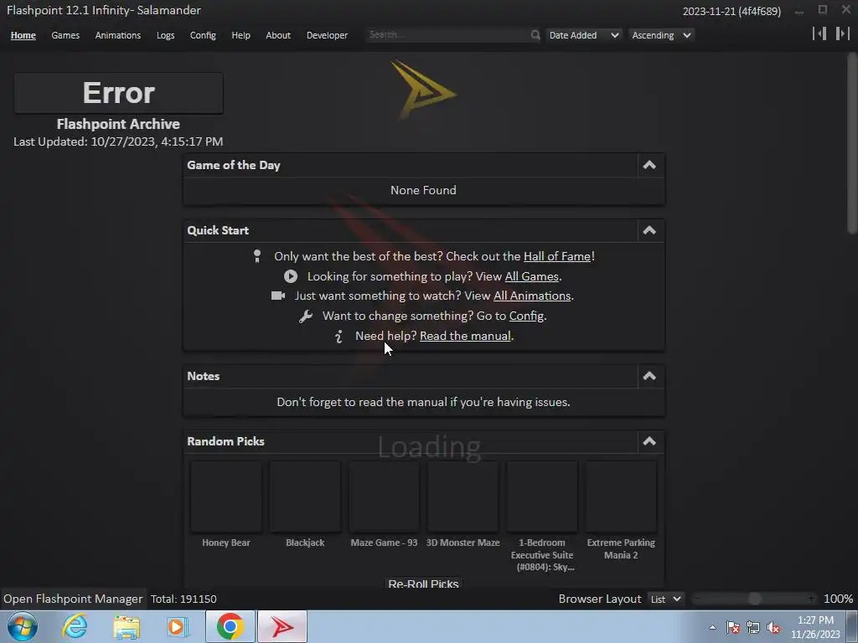Open the Help tab

pyautogui.click(x=240, y=35)
